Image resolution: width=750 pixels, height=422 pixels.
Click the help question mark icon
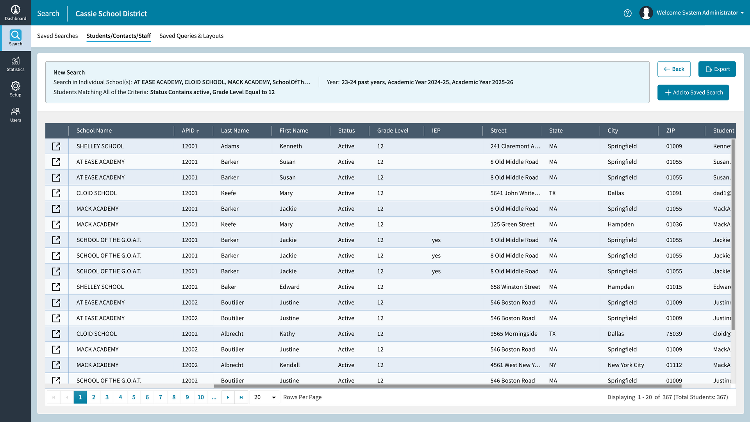tap(628, 13)
